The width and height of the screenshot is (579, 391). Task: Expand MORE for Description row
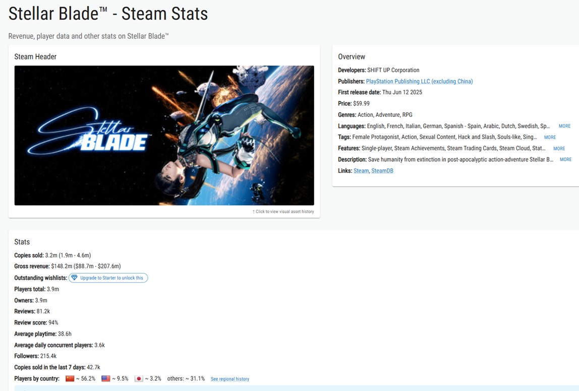pos(565,159)
